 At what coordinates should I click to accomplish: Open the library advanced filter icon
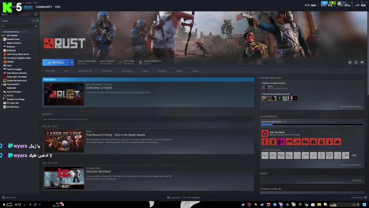[36, 26]
